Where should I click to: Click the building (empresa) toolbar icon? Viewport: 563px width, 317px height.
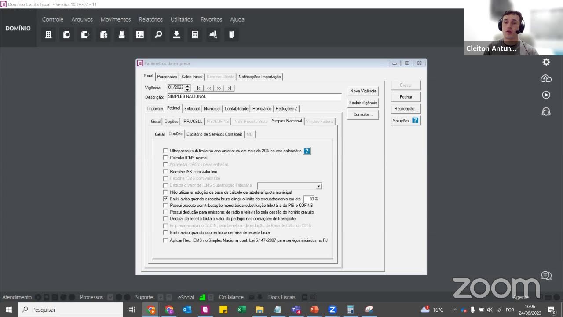pos(48,35)
